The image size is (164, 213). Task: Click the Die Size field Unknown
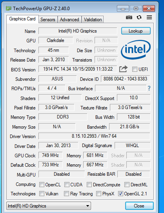coord(106,50)
